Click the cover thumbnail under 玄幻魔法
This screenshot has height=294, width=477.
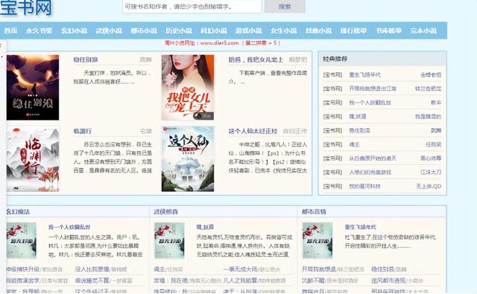[x=22, y=240]
